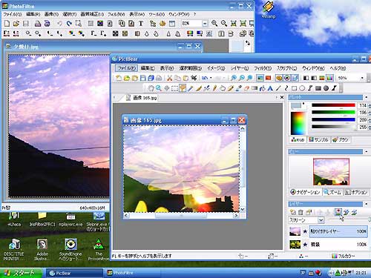This screenshot has height=278, width=371.
Task: Click the document tabs scroll-right arrow
Action: [x=276, y=97]
